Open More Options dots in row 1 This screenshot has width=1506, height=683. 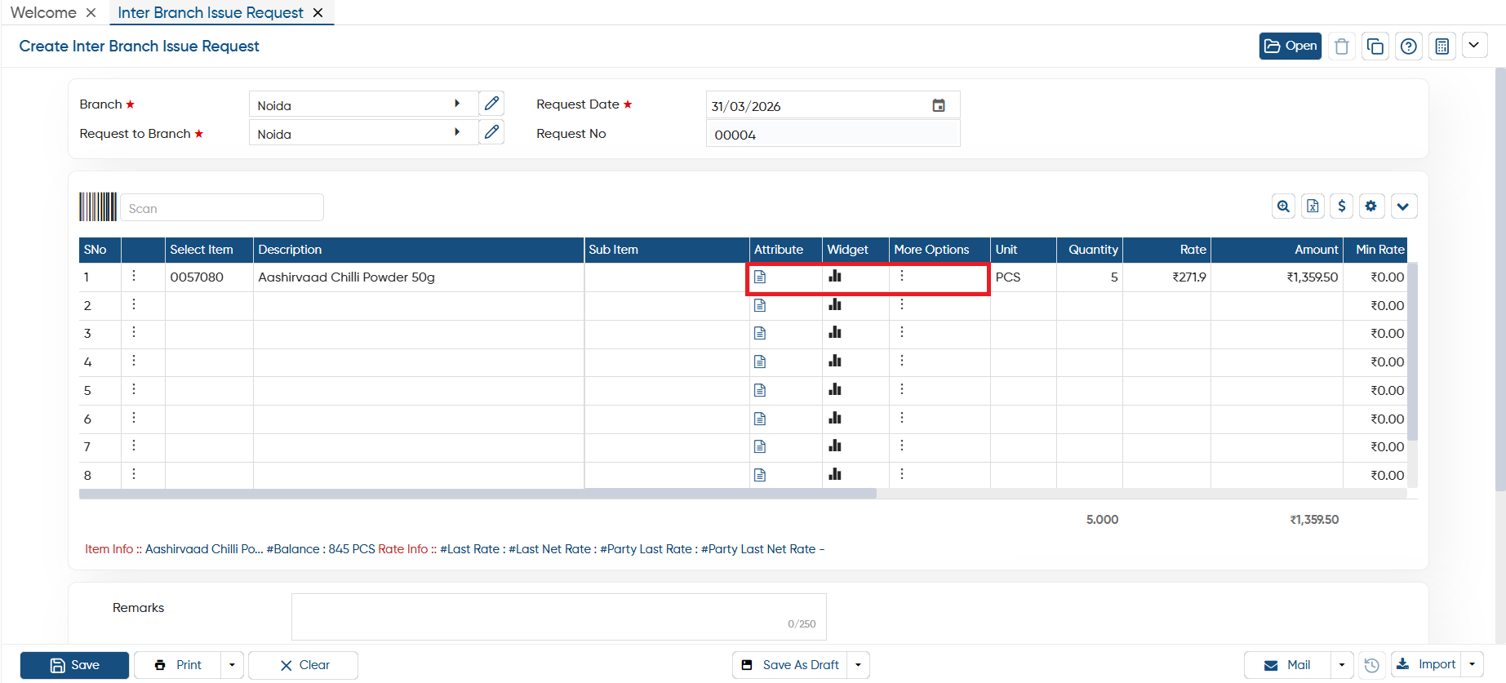(x=902, y=276)
